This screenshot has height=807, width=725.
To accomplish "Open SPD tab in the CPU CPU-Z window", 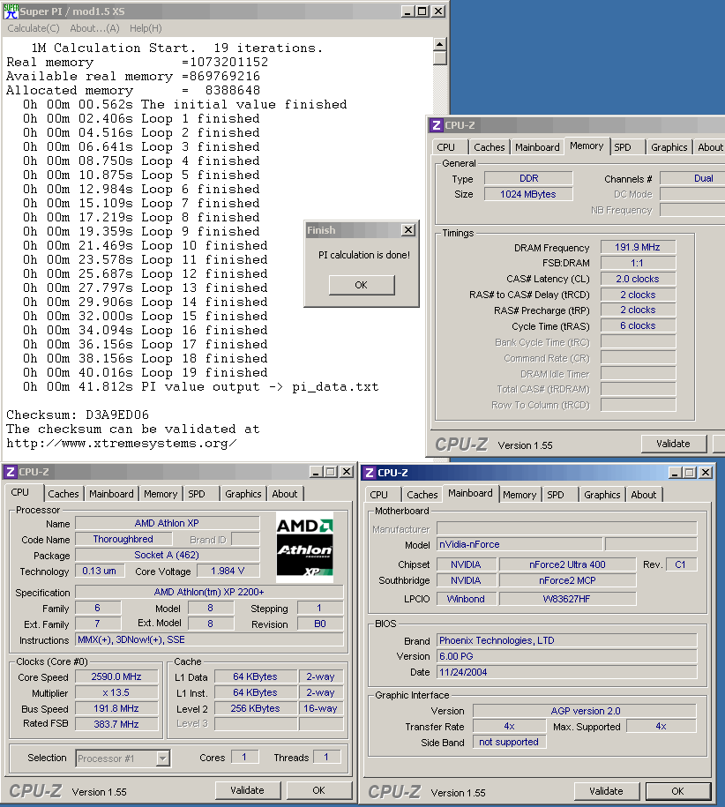I will tap(197, 494).
